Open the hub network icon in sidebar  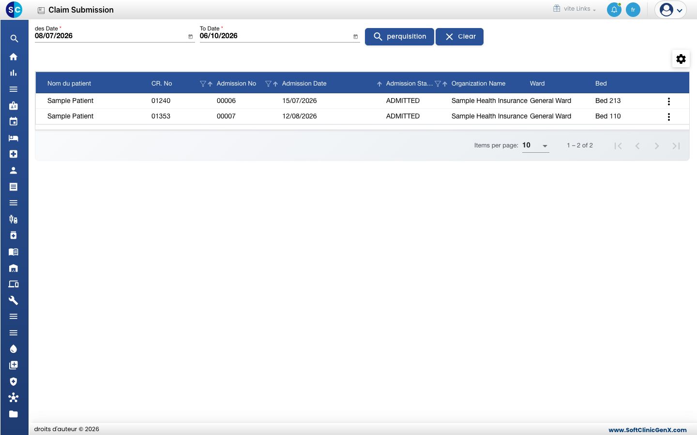click(x=14, y=398)
